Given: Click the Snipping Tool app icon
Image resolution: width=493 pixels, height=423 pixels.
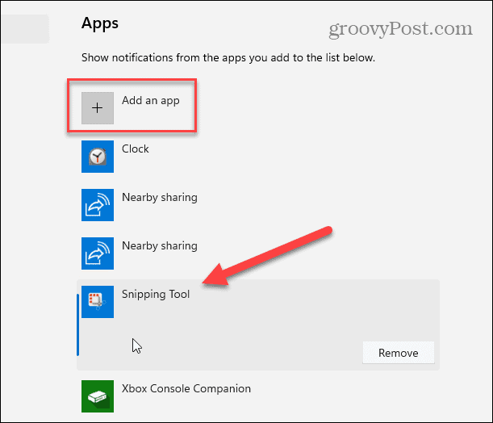Looking at the screenshot, I should pyautogui.click(x=98, y=302).
